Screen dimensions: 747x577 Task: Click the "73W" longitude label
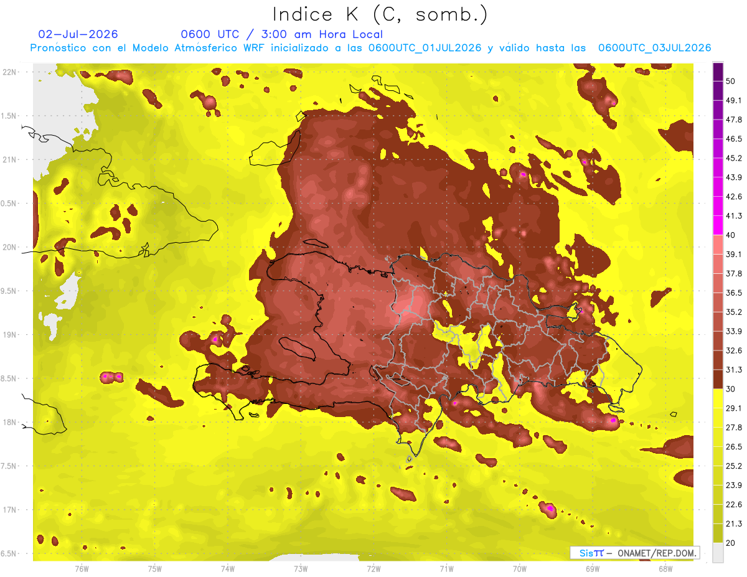[301, 569]
